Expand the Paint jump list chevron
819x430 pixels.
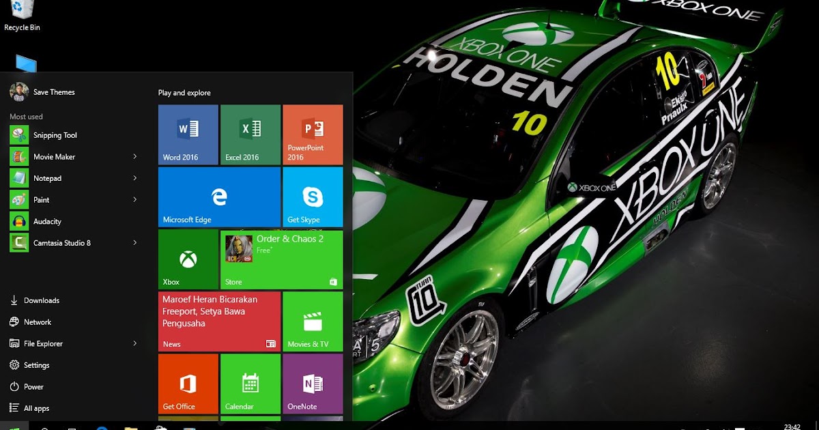coord(134,199)
